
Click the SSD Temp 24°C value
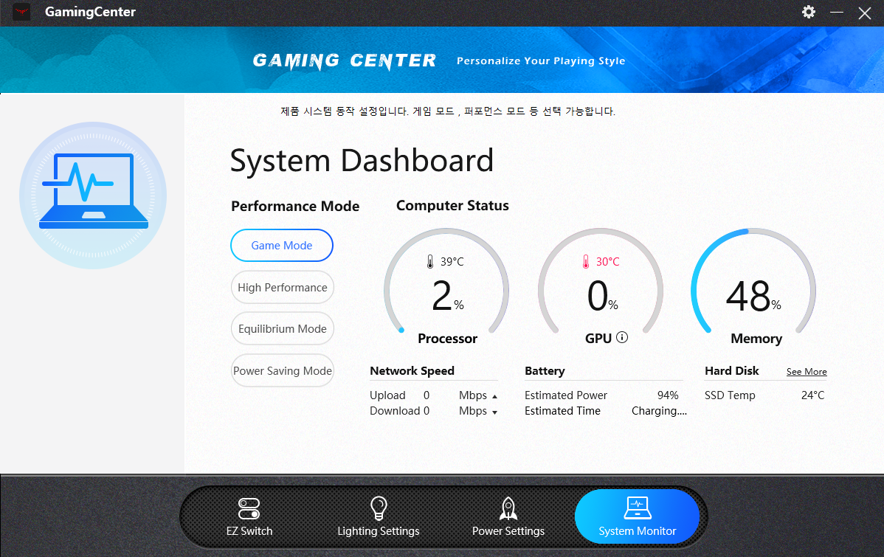coord(812,395)
